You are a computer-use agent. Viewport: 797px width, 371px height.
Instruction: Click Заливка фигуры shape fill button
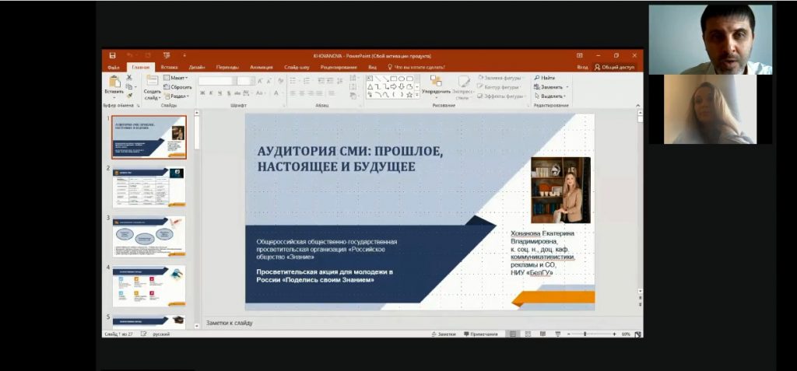[x=500, y=78]
